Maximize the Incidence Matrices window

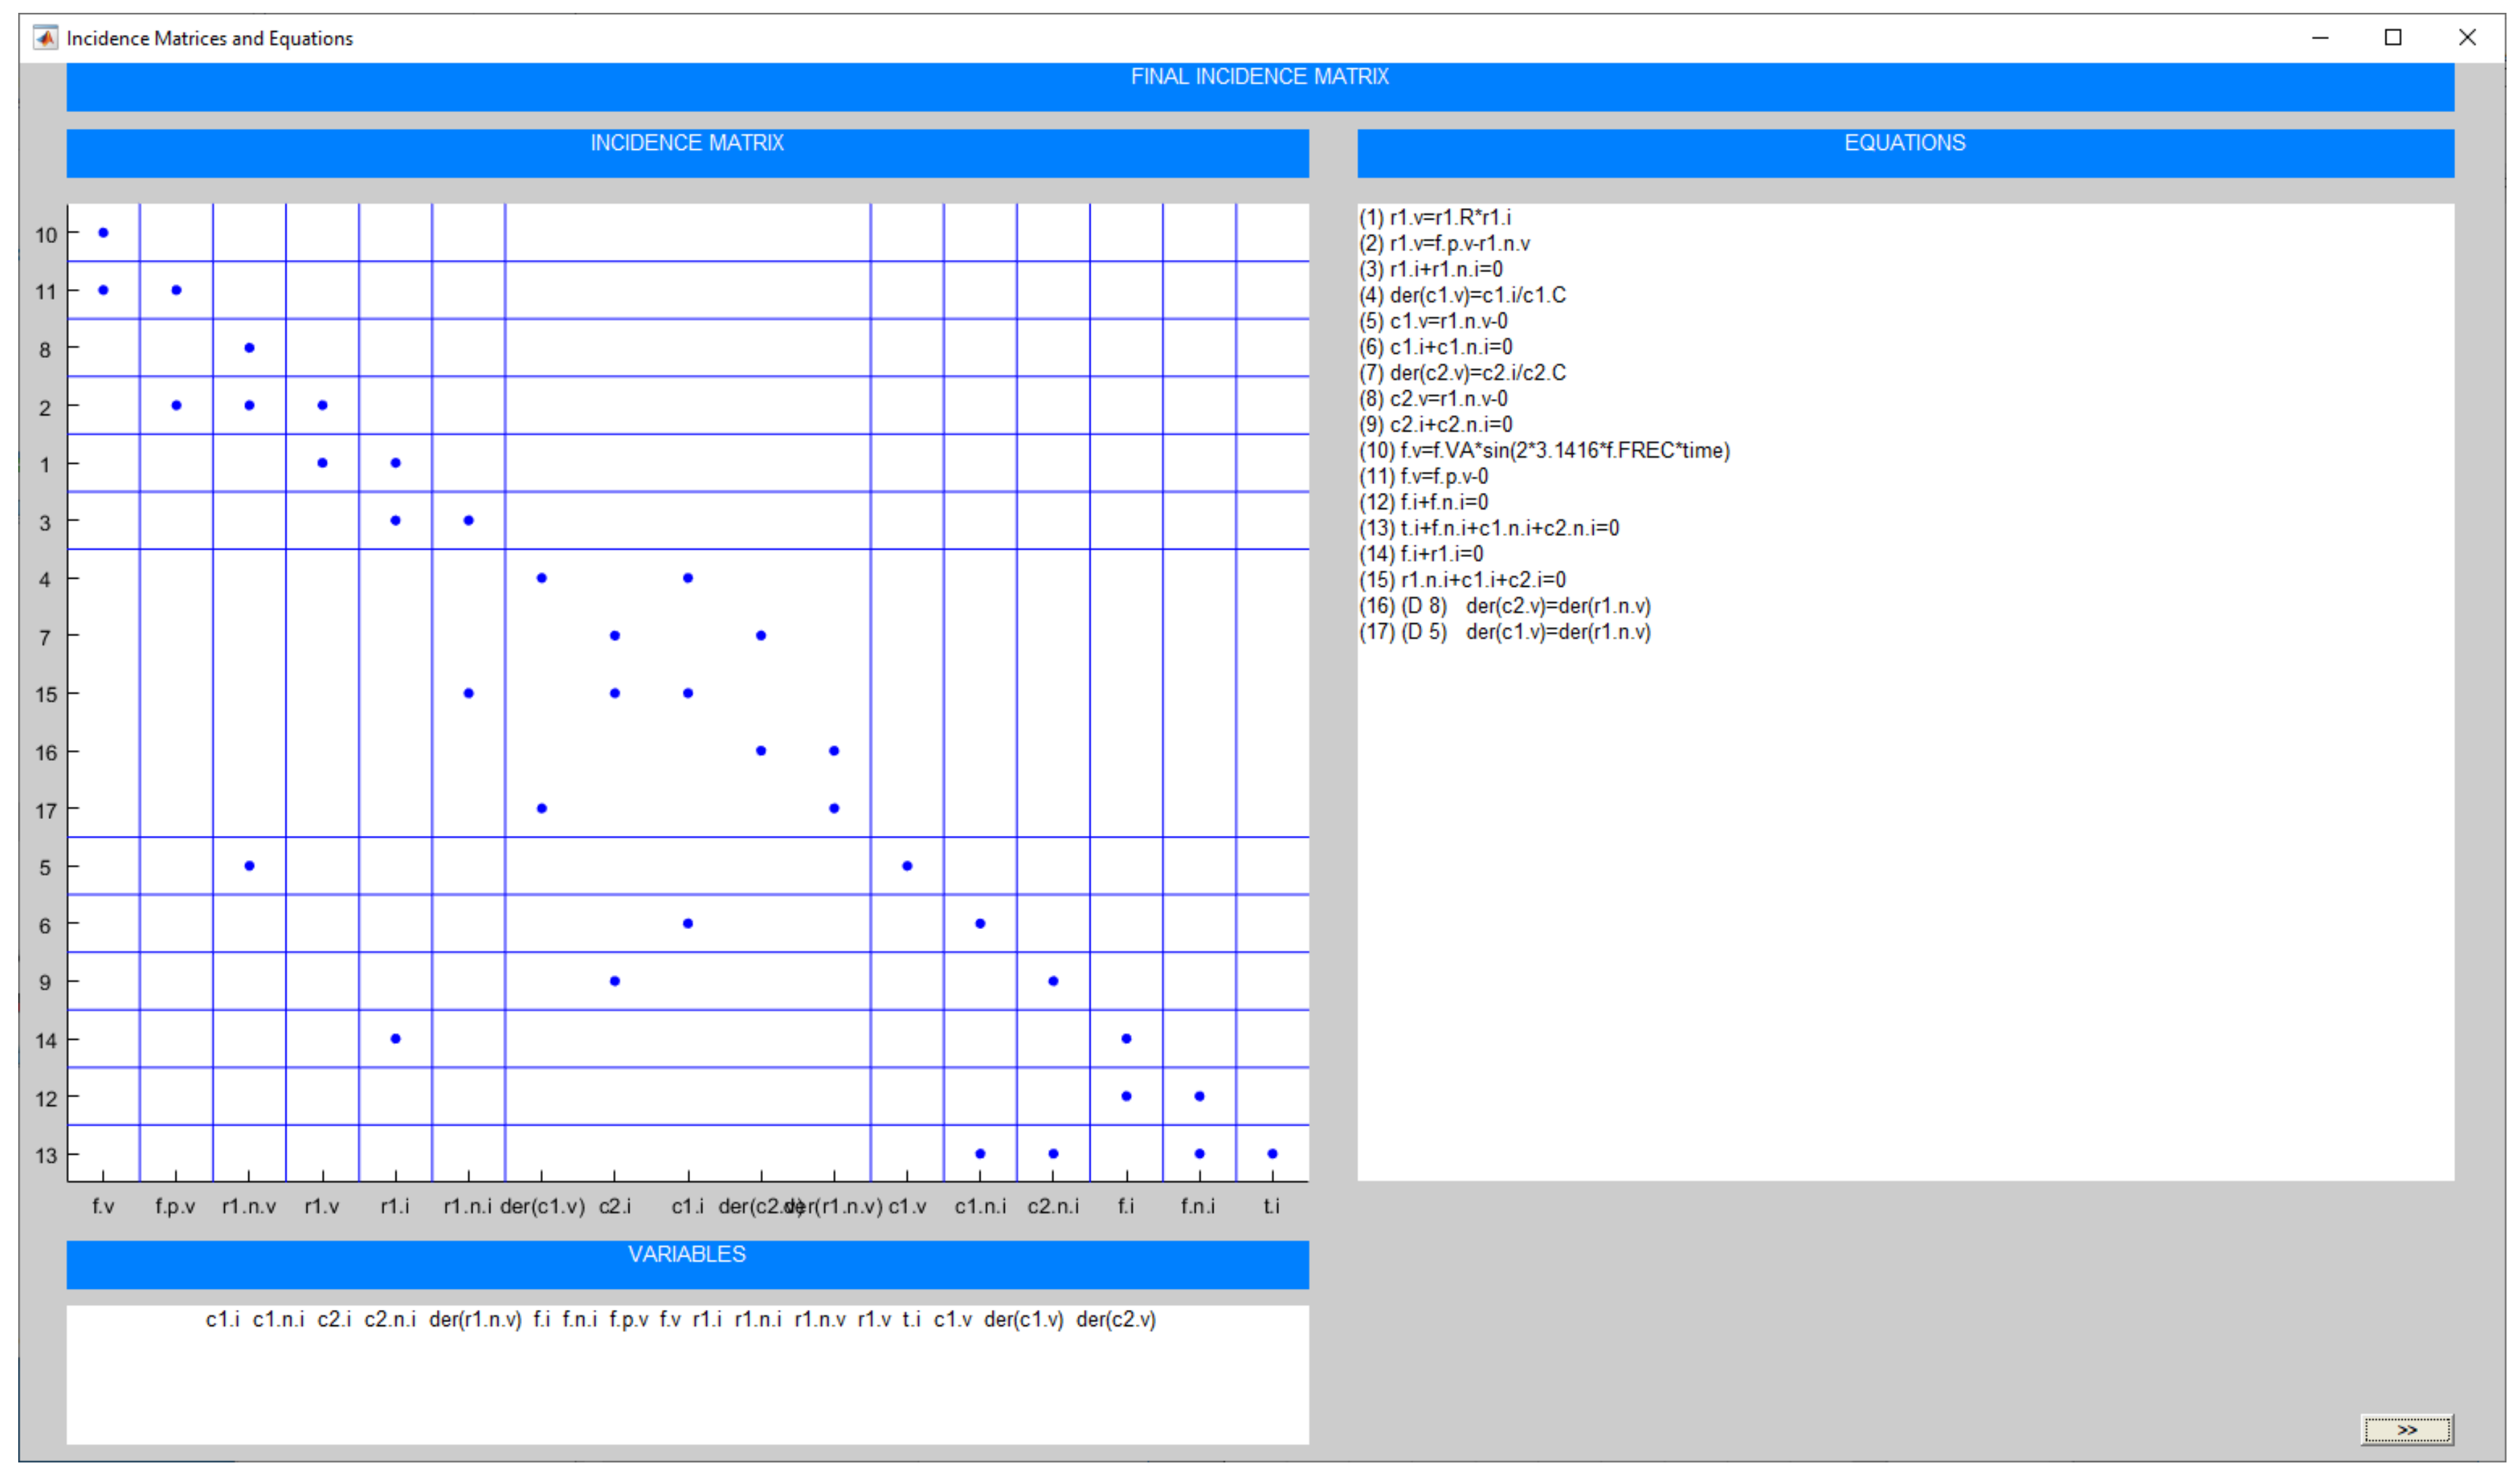pos(2393,38)
